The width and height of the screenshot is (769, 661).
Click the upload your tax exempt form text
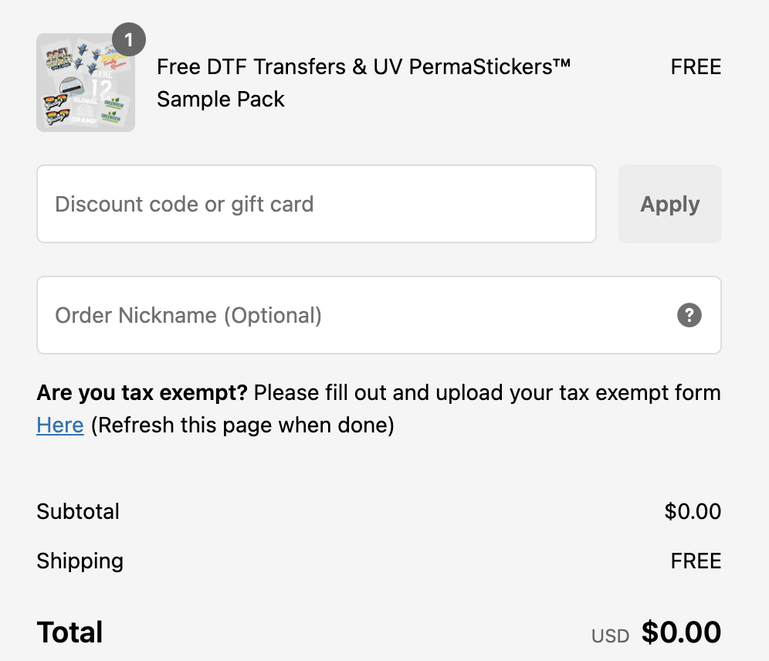click(578, 393)
